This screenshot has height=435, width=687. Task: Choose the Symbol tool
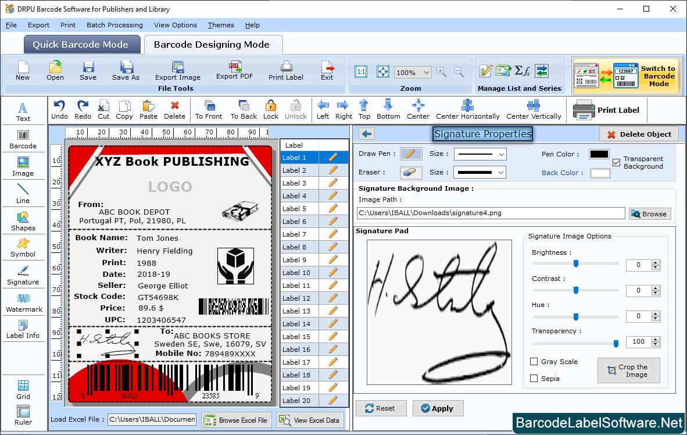[23, 248]
